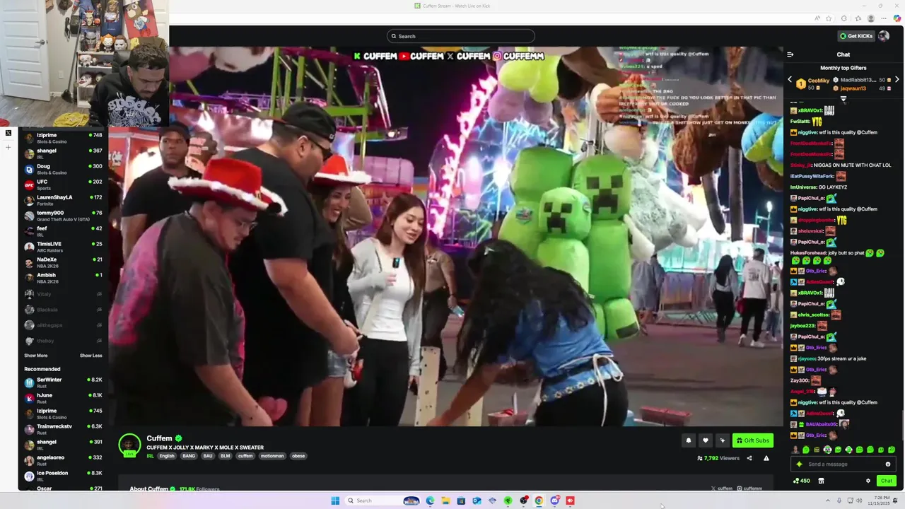Open Razer app from taskbar
Image resolution: width=905 pixels, height=509 pixels.
click(508, 501)
